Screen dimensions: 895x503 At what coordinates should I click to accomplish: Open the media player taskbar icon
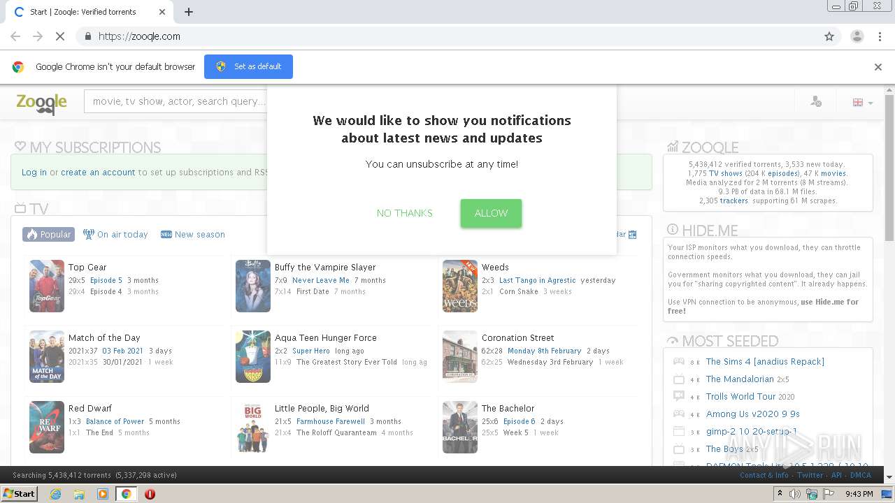pos(103,494)
